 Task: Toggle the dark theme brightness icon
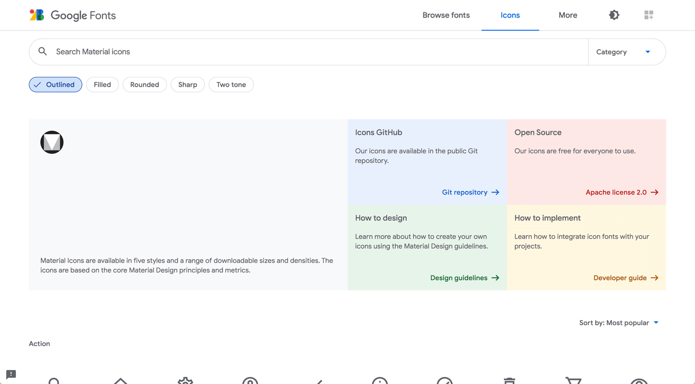pos(614,15)
